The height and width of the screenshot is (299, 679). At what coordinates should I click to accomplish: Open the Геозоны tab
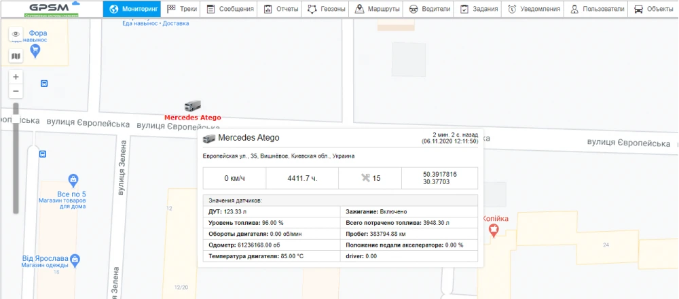326,9
